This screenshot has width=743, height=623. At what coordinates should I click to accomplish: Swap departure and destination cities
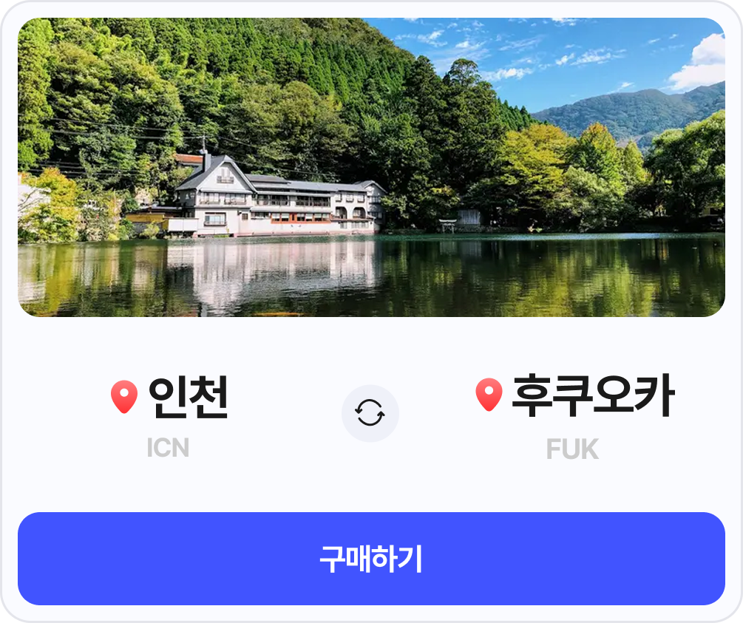tap(370, 413)
